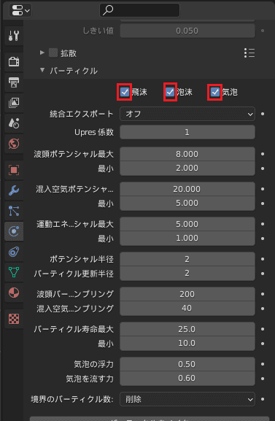
Task: Toggle the 飛沫 checkbox
Action: [x=125, y=92]
